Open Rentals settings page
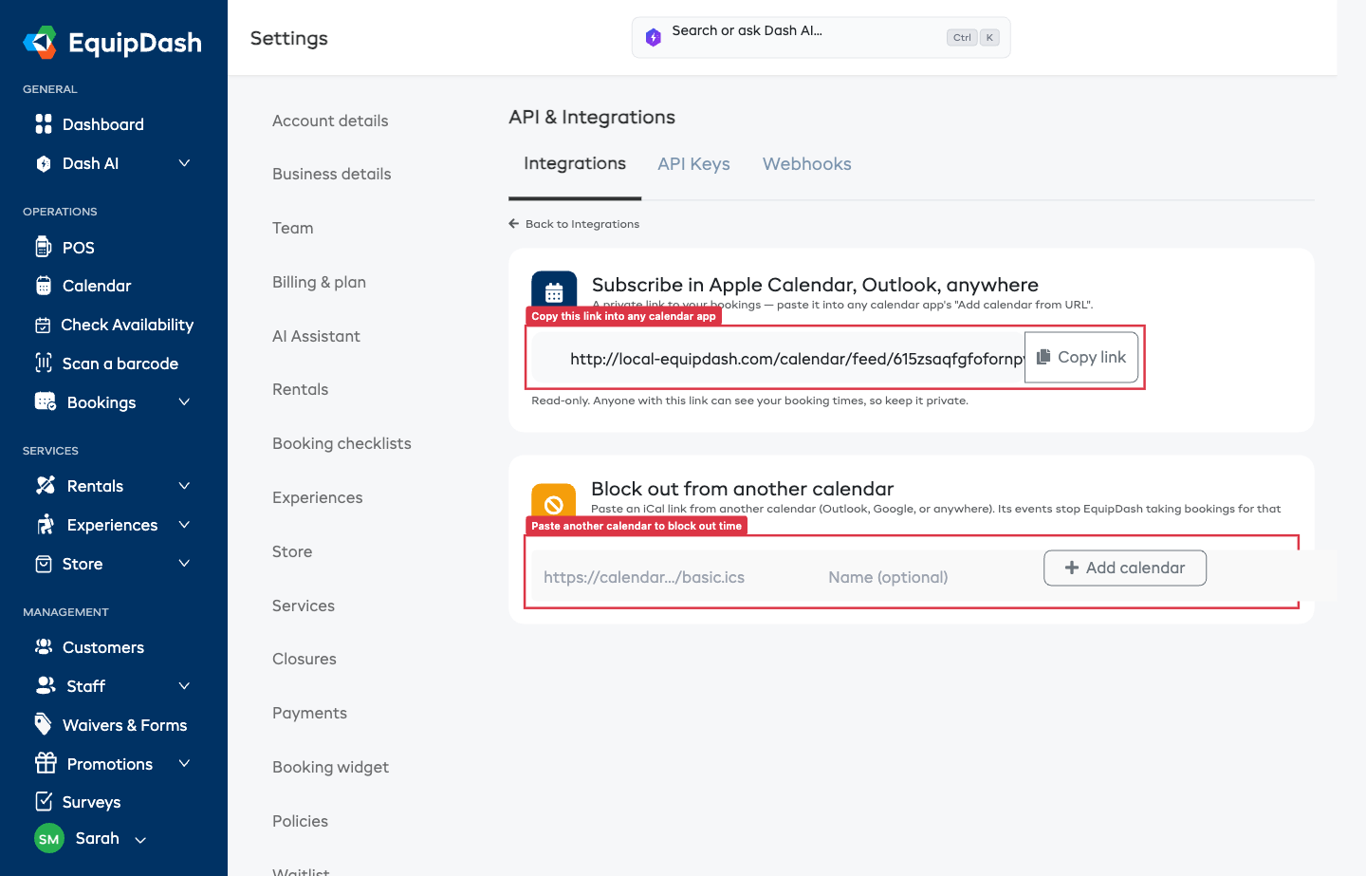 click(x=300, y=389)
